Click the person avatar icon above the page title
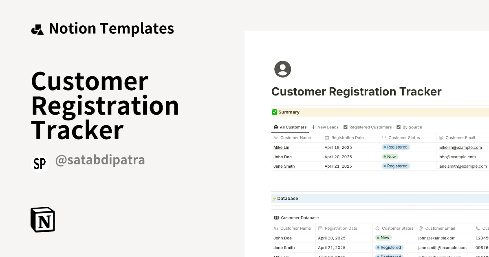Screen dimensions: 489x257 tap(282, 69)
